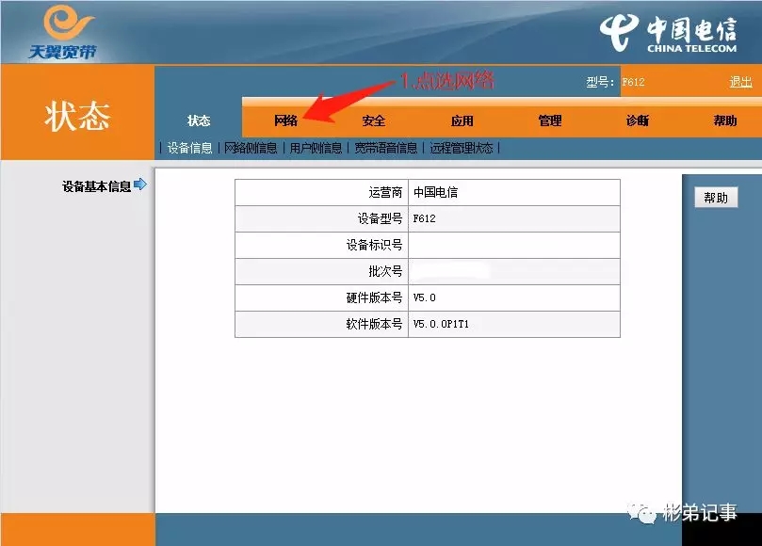Click the 天翼宽带 logo
This screenshot has height=546, width=762.
click(x=63, y=32)
